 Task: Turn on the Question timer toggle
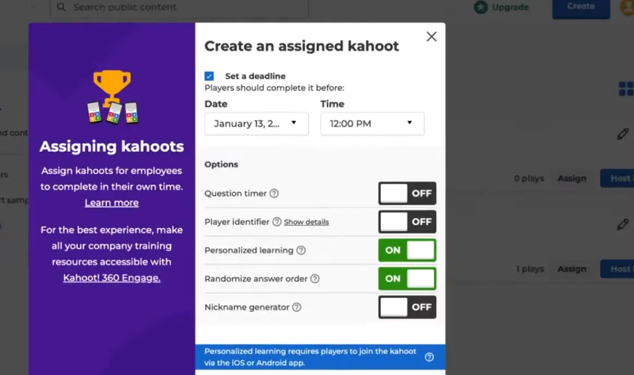click(407, 193)
